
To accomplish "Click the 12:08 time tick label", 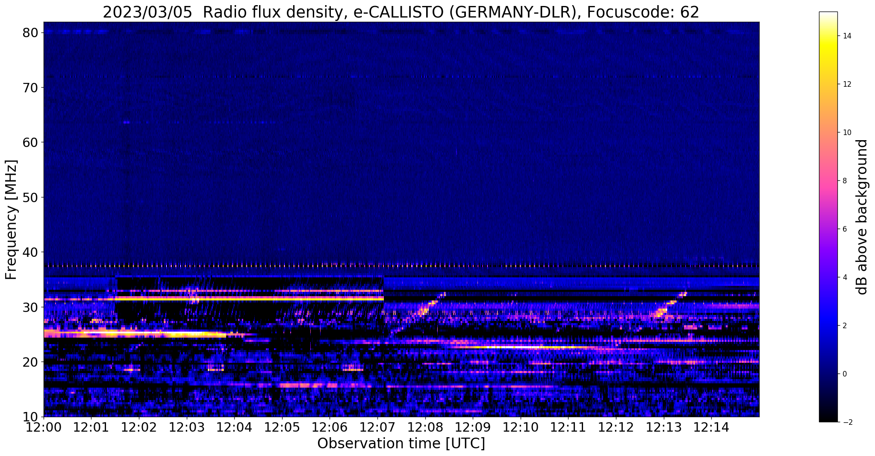I will click(425, 427).
